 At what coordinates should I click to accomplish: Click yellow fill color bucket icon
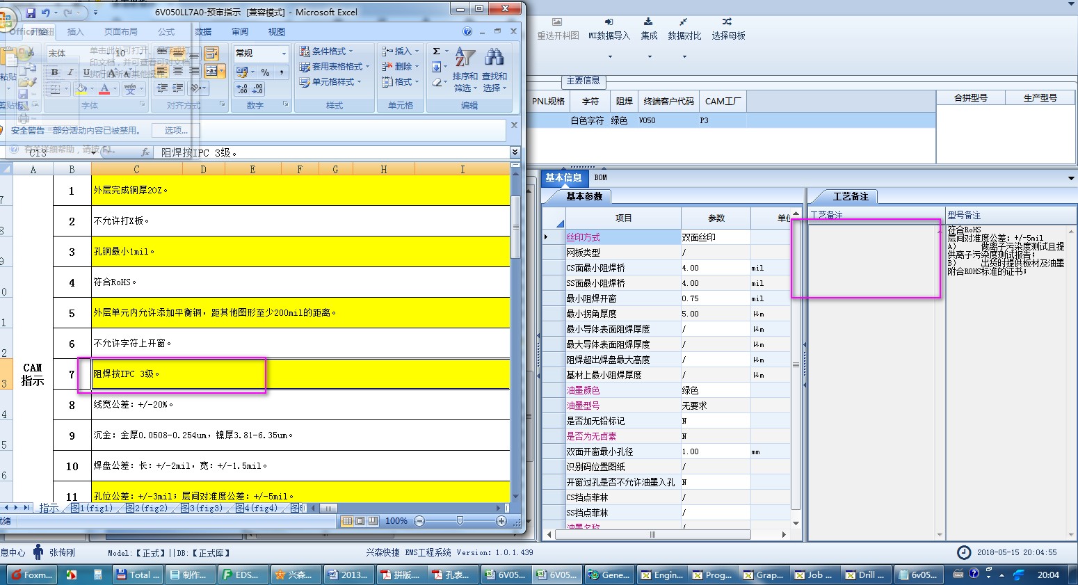(x=81, y=89)
